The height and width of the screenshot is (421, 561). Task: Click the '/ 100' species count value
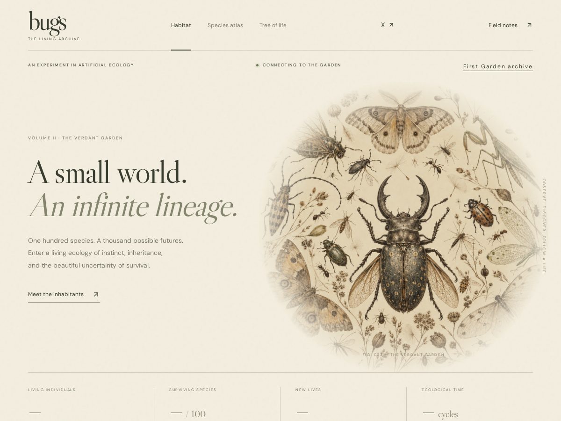pyautogui.click(x=196, y=414)
